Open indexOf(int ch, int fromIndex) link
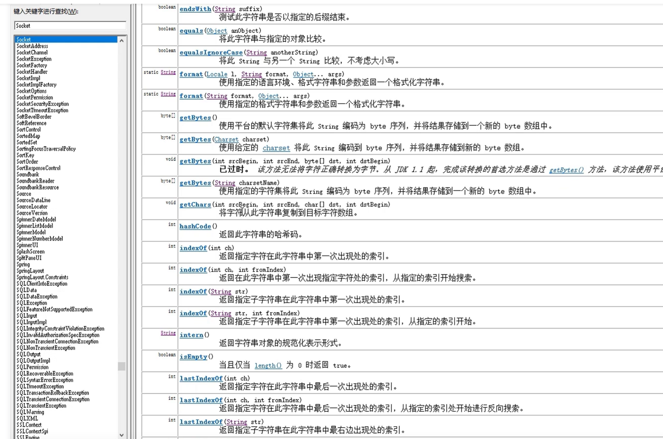The height and width of the screenshot is (439, 663). (193, 270)
